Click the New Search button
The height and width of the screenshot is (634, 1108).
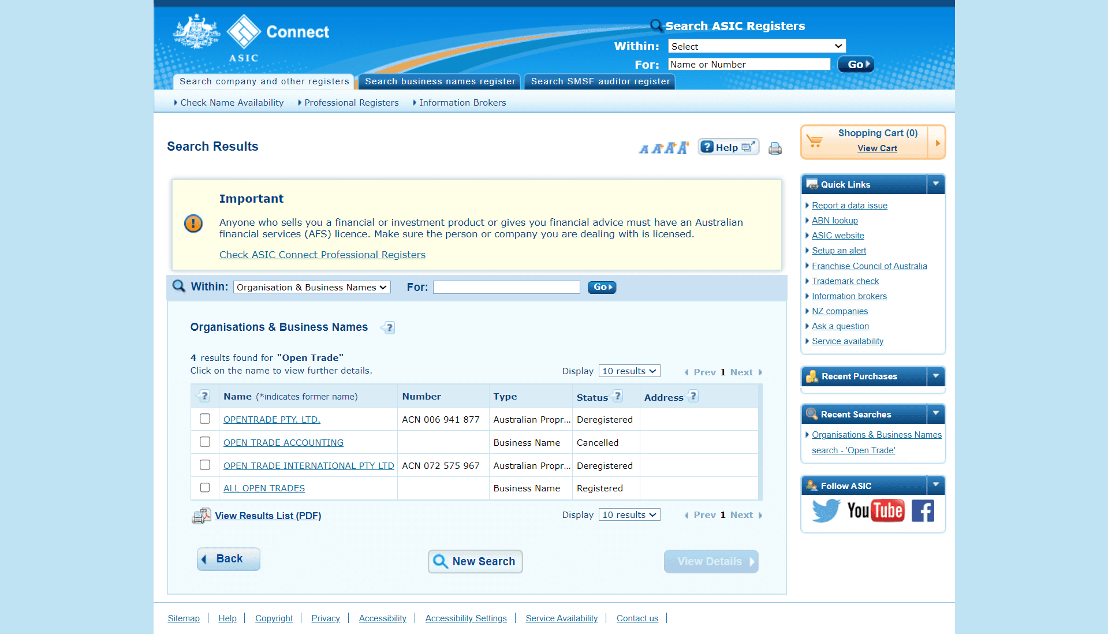475,561
